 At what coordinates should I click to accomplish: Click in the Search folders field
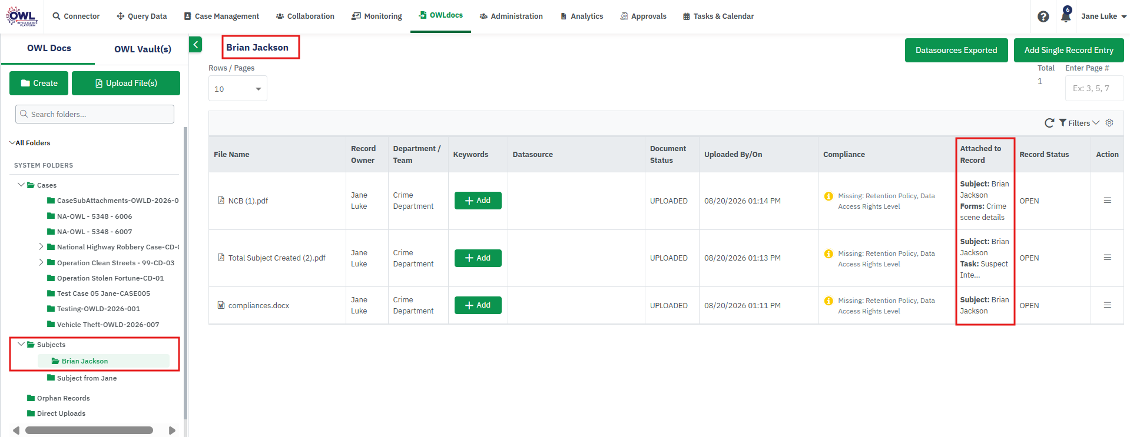click(95, 114)
